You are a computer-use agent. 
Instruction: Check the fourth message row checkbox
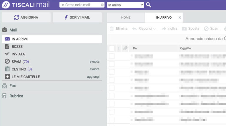click(112, 80)
